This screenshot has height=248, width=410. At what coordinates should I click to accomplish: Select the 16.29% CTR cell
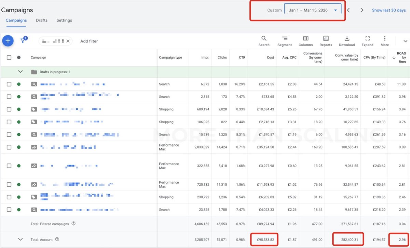click(240, 84)
